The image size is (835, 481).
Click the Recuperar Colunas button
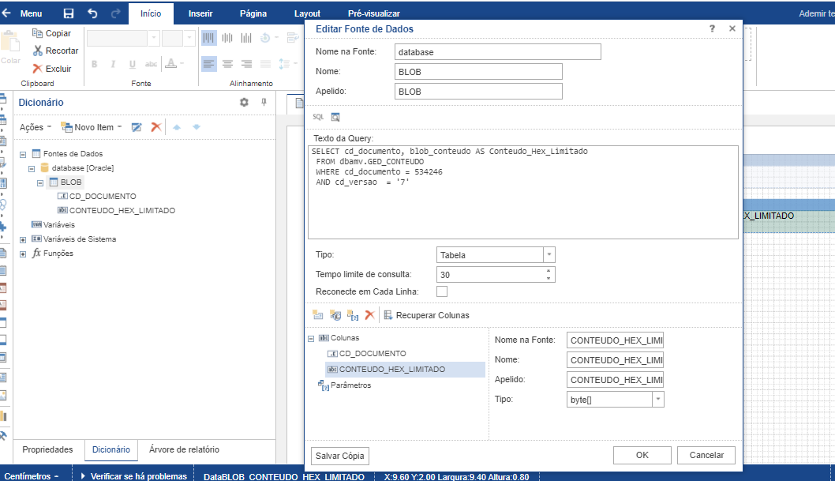point(426,315)
